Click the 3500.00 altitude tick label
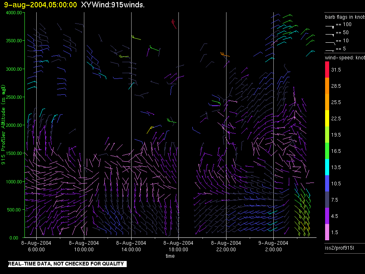 [14, 41]
